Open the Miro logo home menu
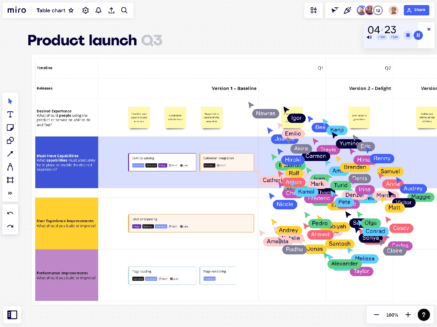The width and height of the screenshot is (437, 327). point(17,10)
